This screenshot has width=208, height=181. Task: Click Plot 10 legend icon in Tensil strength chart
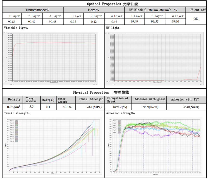[17, 141]
